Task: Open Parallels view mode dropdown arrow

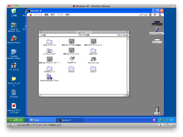Action: click(x=171, y=125)
